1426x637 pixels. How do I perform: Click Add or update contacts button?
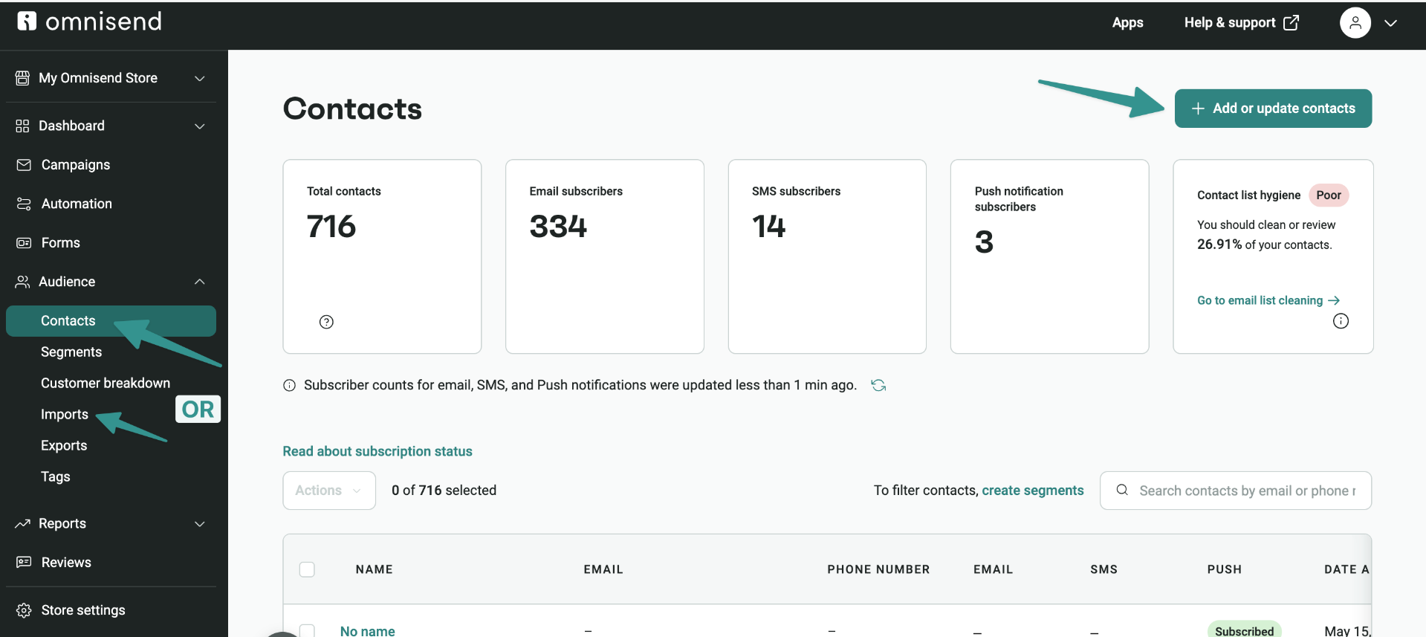point(1273,109)
